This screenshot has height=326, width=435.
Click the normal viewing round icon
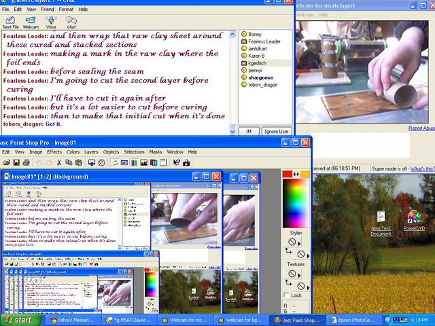pyautogui.click(x=101, y=163)
